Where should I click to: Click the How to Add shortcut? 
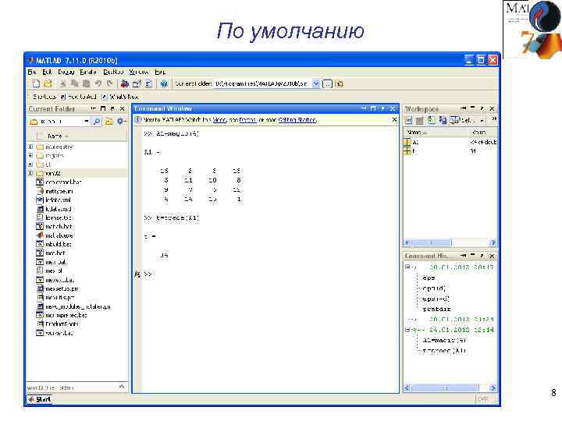tap(79, 97)
